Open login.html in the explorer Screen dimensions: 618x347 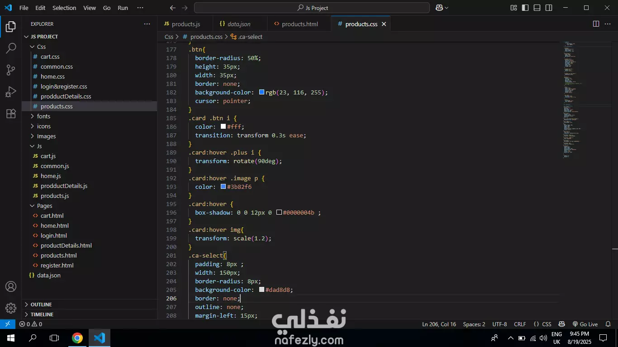(x=90, y=235)
